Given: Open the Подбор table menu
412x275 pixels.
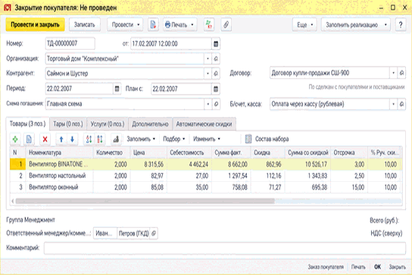Looking at the screenshot, I should (x=174, y=139).
